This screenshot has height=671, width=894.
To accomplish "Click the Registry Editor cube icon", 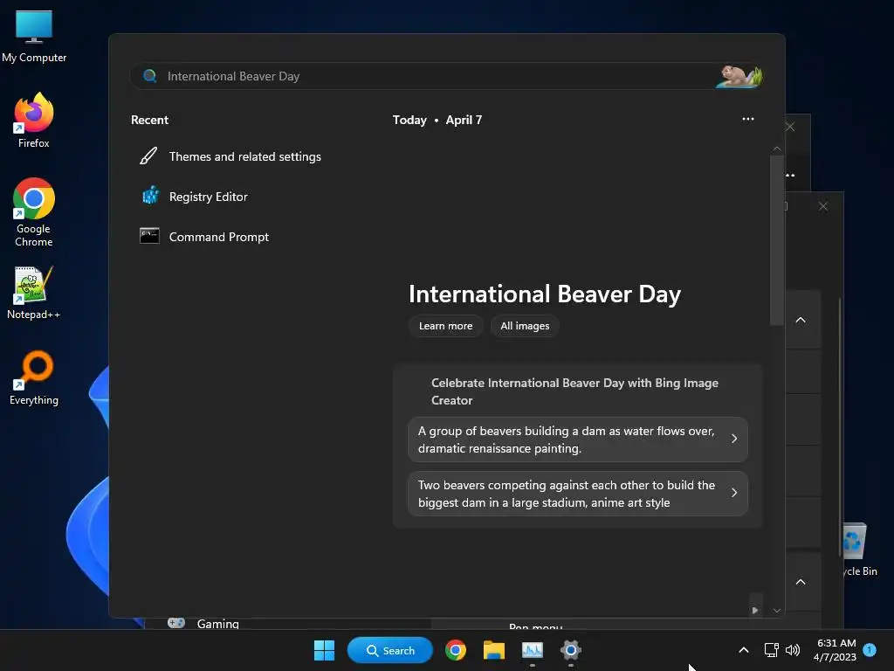I will point(150,196).
